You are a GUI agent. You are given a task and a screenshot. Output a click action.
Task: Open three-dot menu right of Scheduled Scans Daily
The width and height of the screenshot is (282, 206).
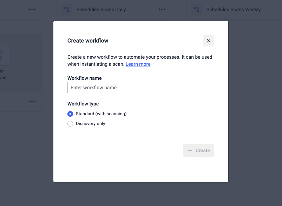coord(162,9)
